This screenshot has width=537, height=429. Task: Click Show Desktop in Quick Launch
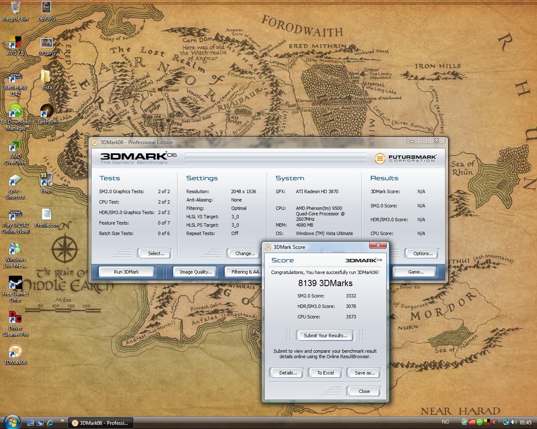31,423
